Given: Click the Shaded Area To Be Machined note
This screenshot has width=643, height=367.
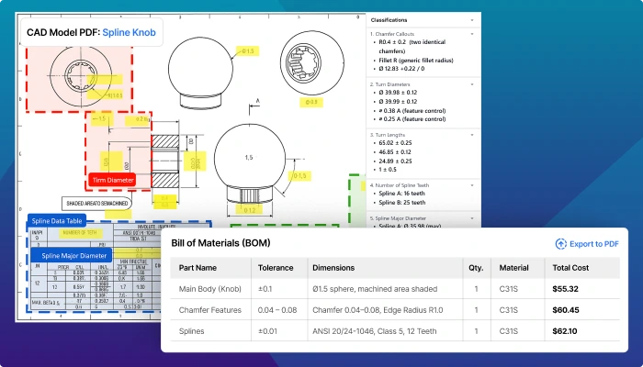Looking at the screenshot, I should (96, 203).
